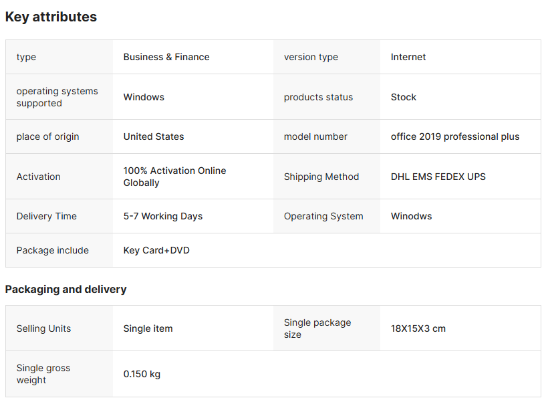The width and height of the screenshot is (548, 402).
Task: Click the products status label
Action: (x=318, y=97)
